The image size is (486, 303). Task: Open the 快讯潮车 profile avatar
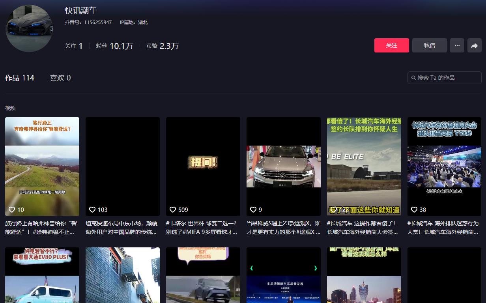click(29, 28)
